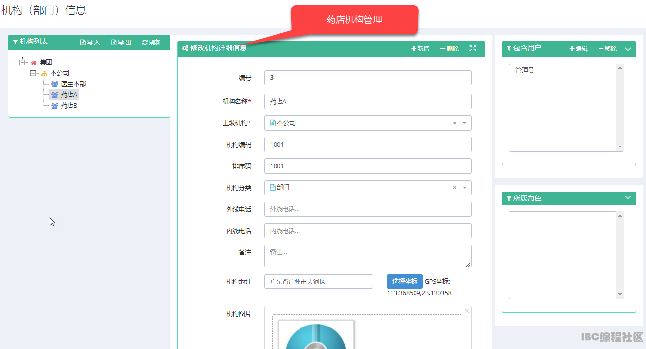Screen dimensions: 646x349
Task: Click the page title 机构（部门）信息
Action: [x=44, y=10]
